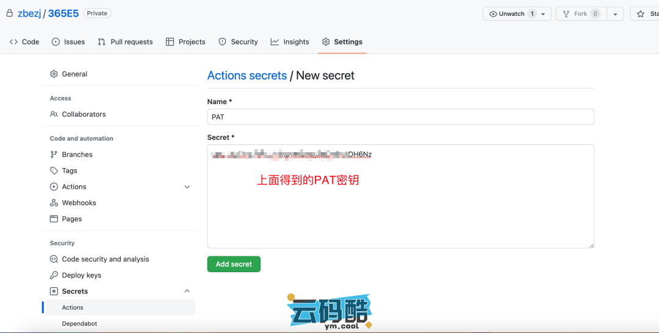Screen dimensions: 659x333
Task: Click the Deploy keys key icon
Action: click(x=54, y=275)
